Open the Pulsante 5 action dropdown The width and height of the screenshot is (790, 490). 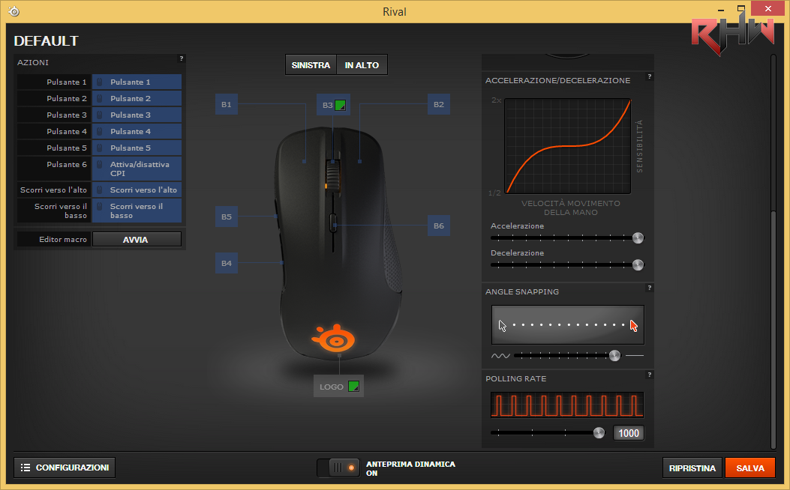coord(137,148)
